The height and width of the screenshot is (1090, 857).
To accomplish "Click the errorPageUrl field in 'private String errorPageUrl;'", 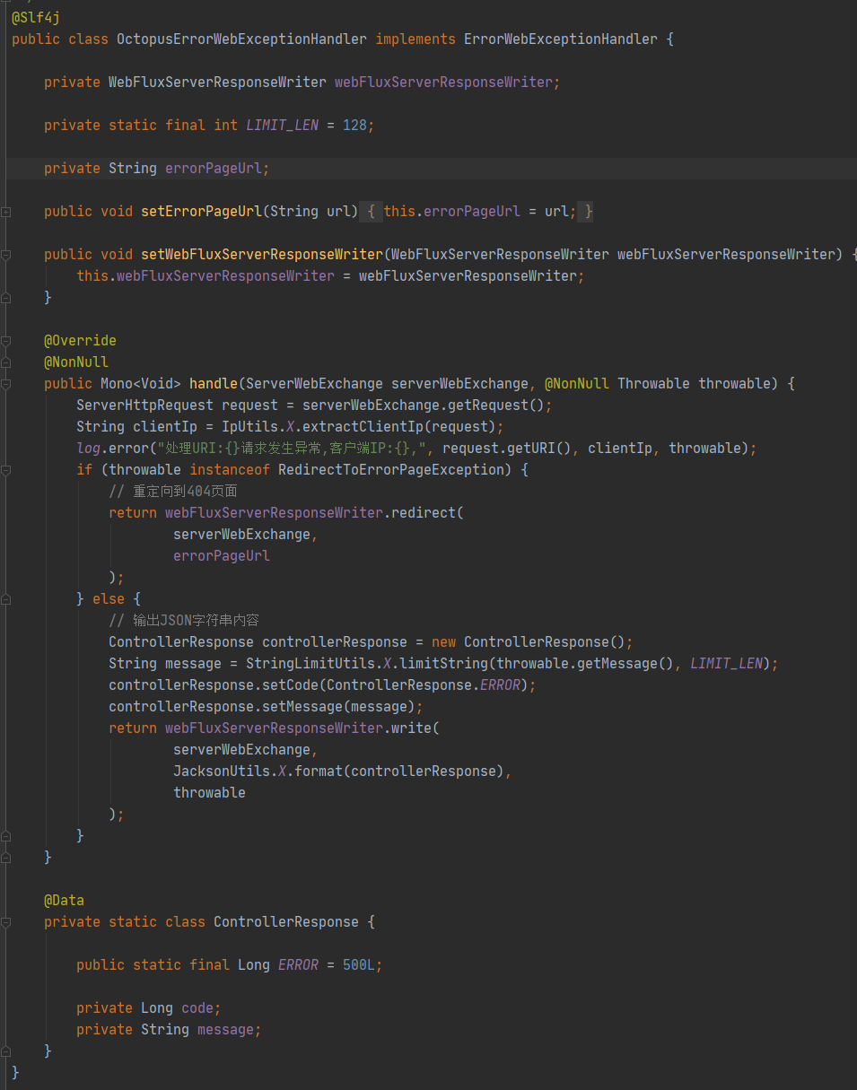I will [214, 169].
